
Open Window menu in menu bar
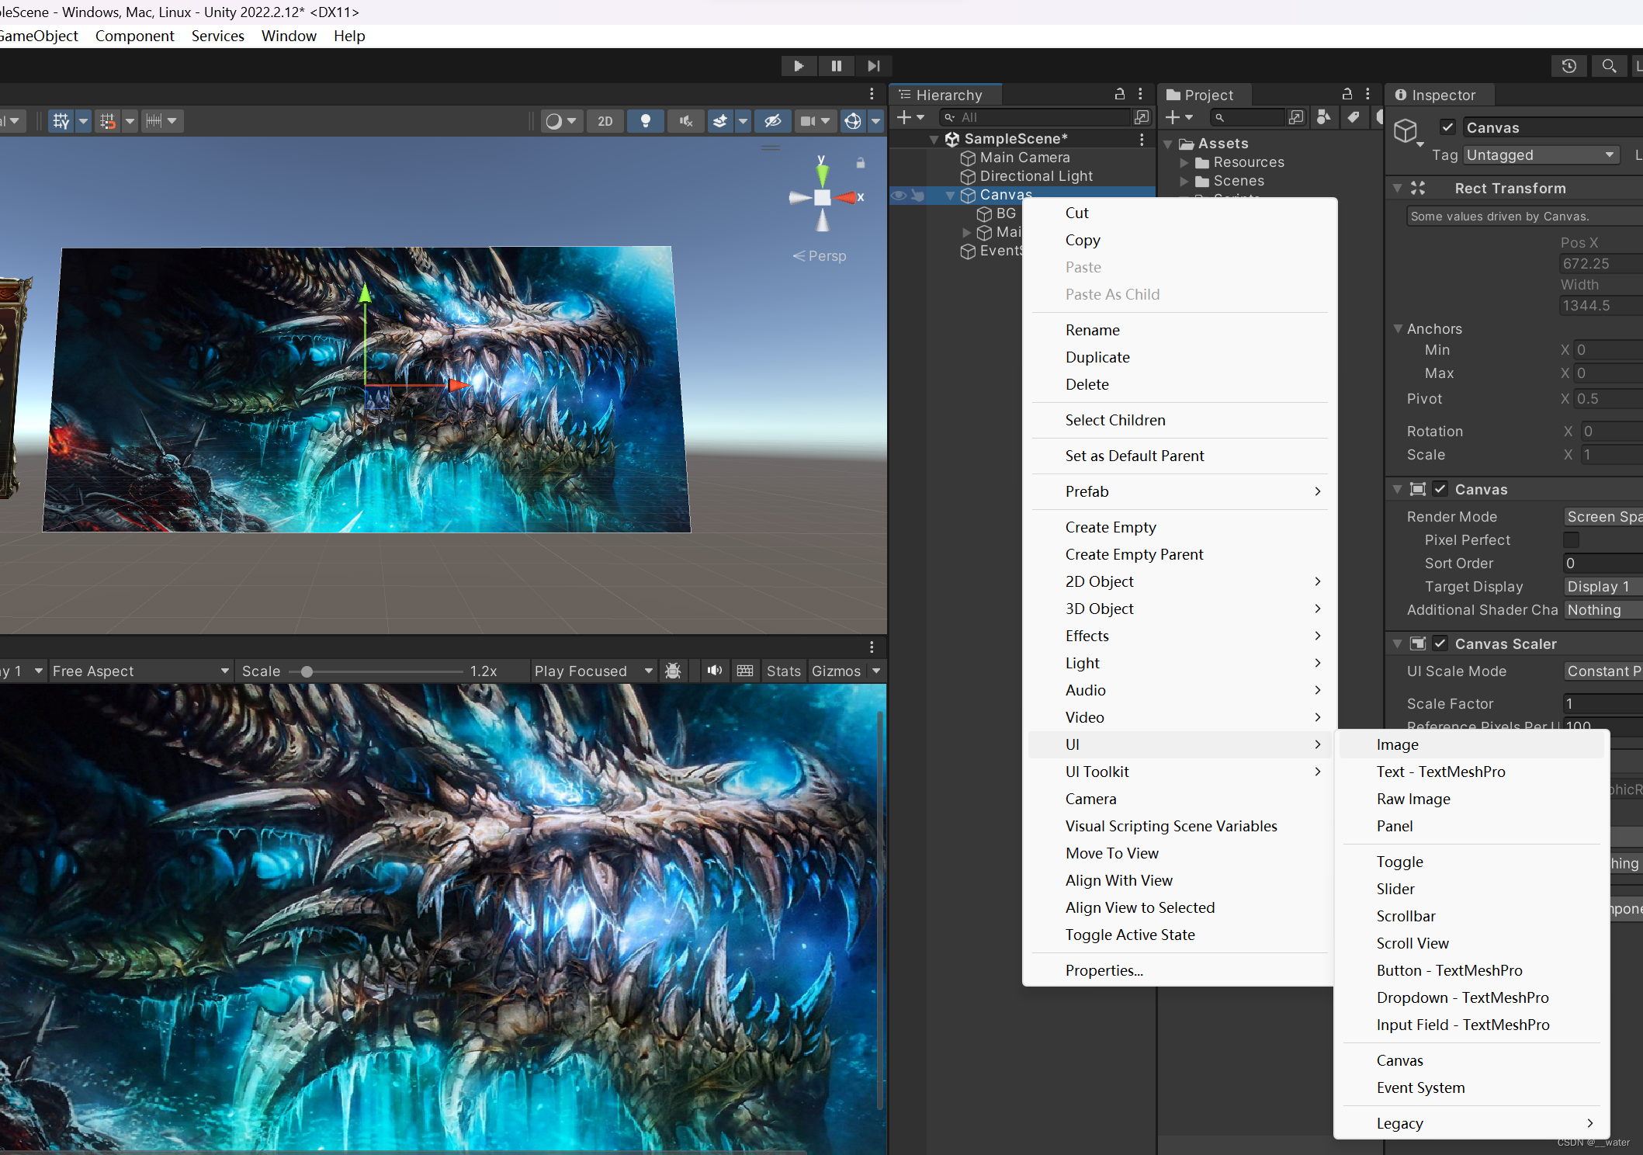(x=289, y=36)
